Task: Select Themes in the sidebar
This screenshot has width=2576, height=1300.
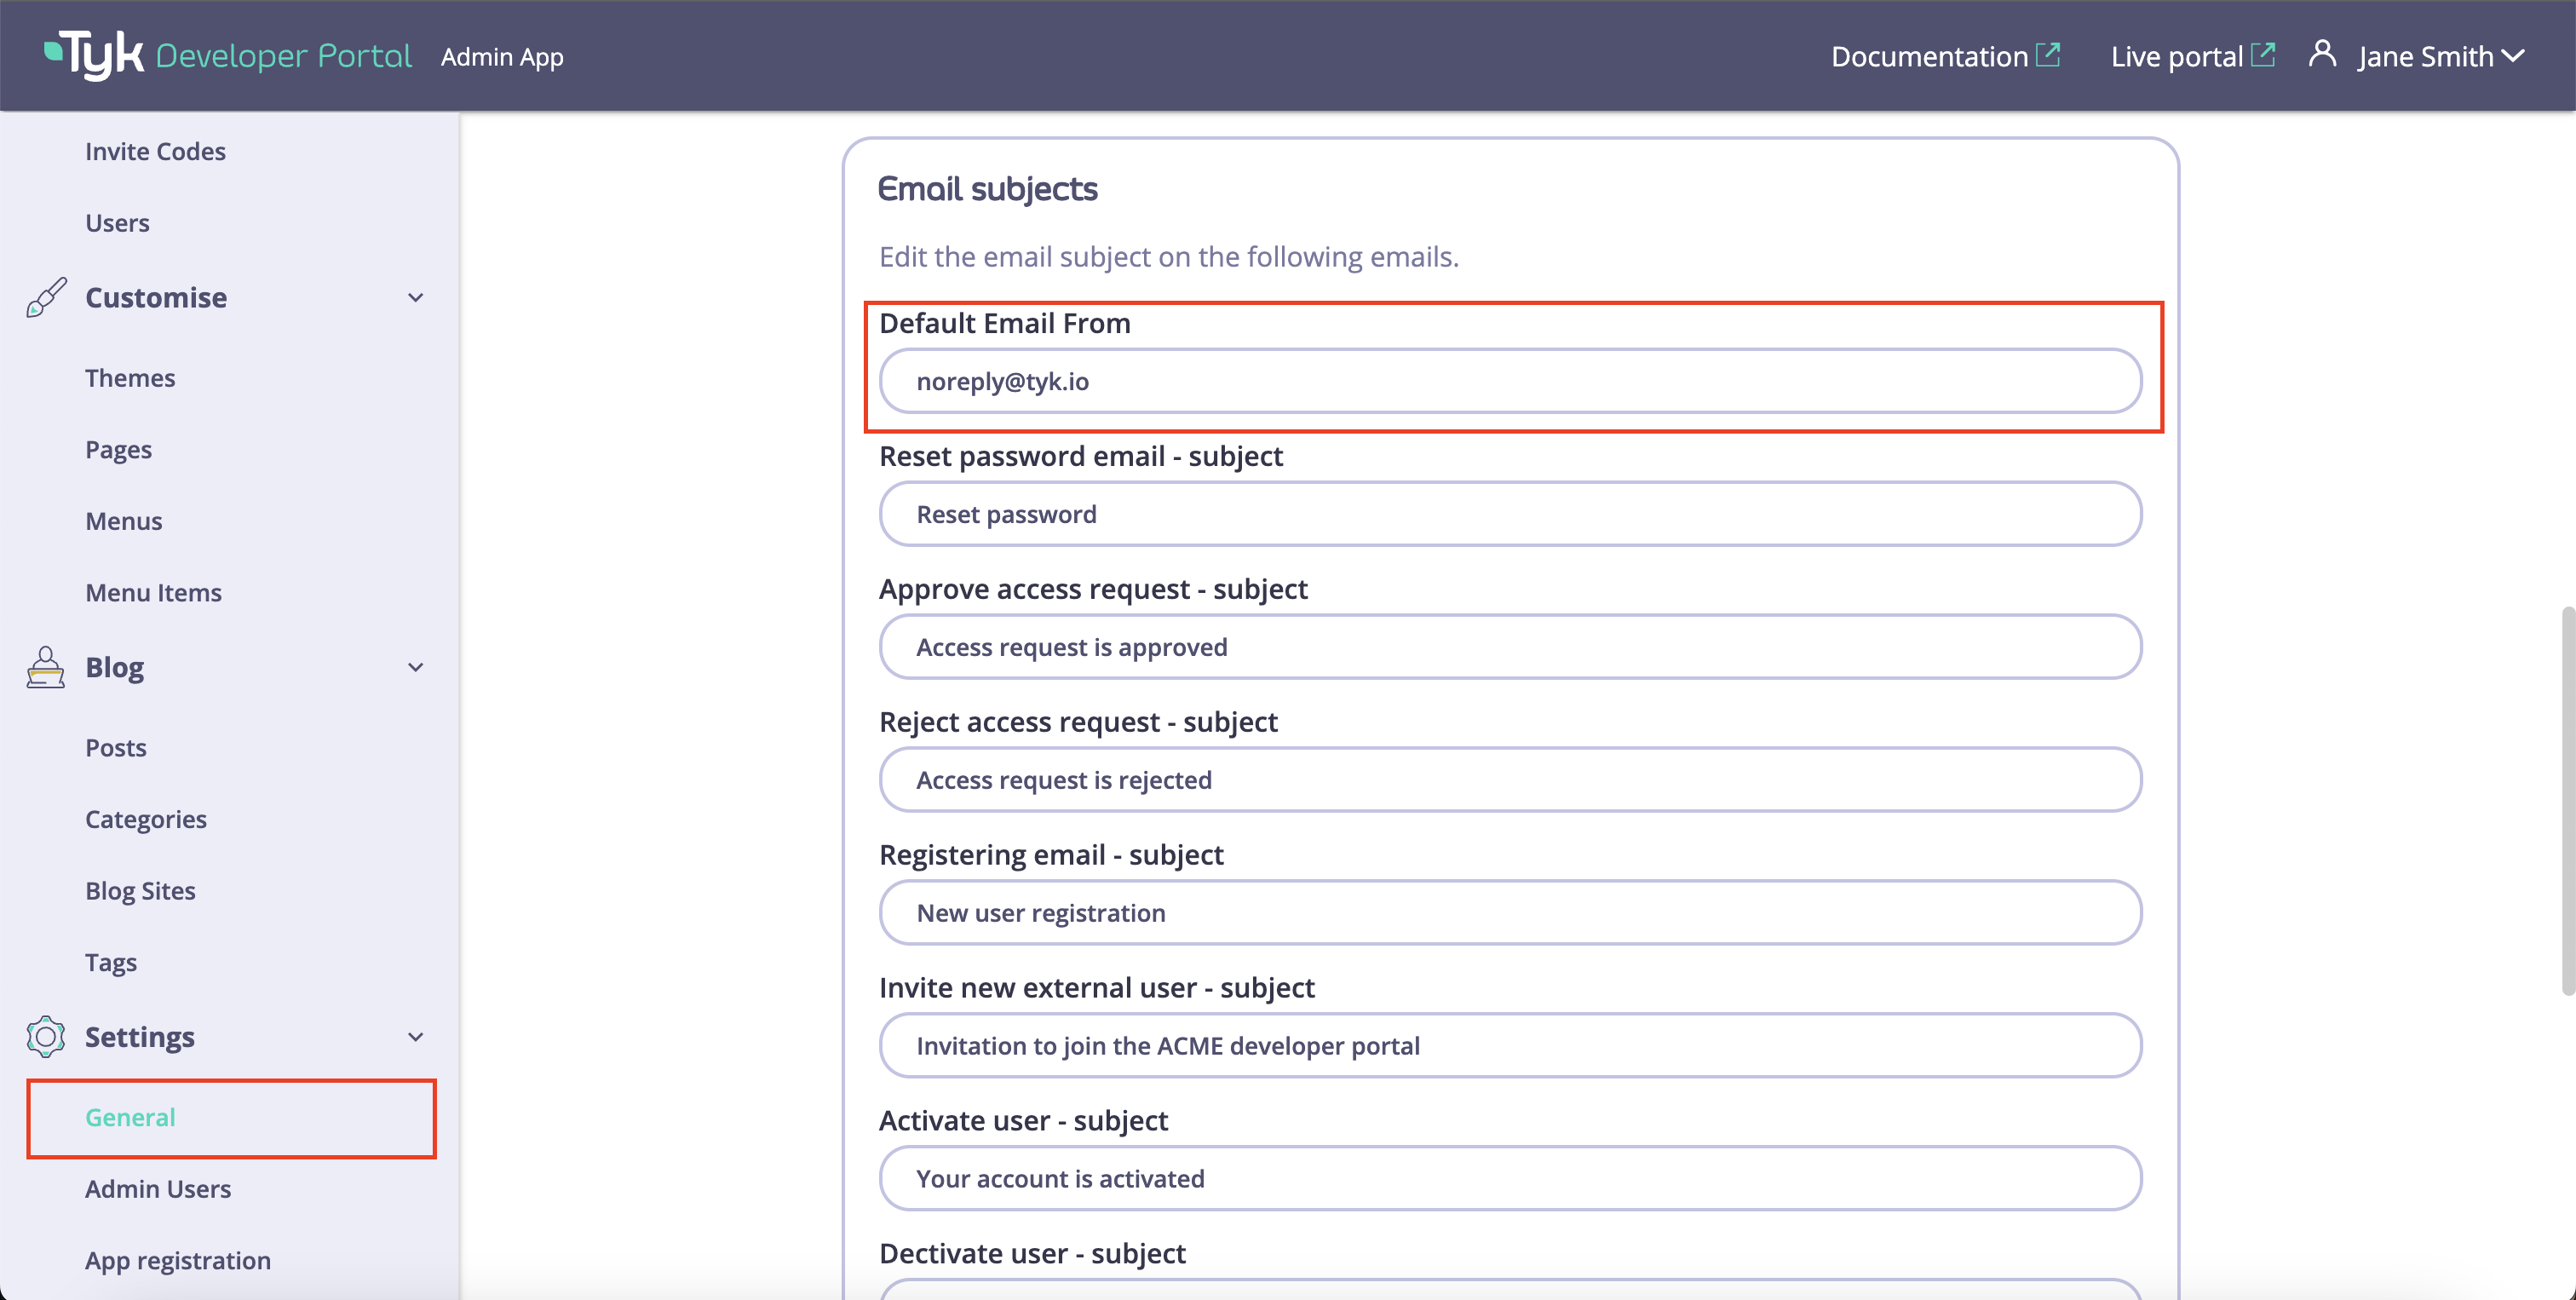Action: [x=130, y=377]
